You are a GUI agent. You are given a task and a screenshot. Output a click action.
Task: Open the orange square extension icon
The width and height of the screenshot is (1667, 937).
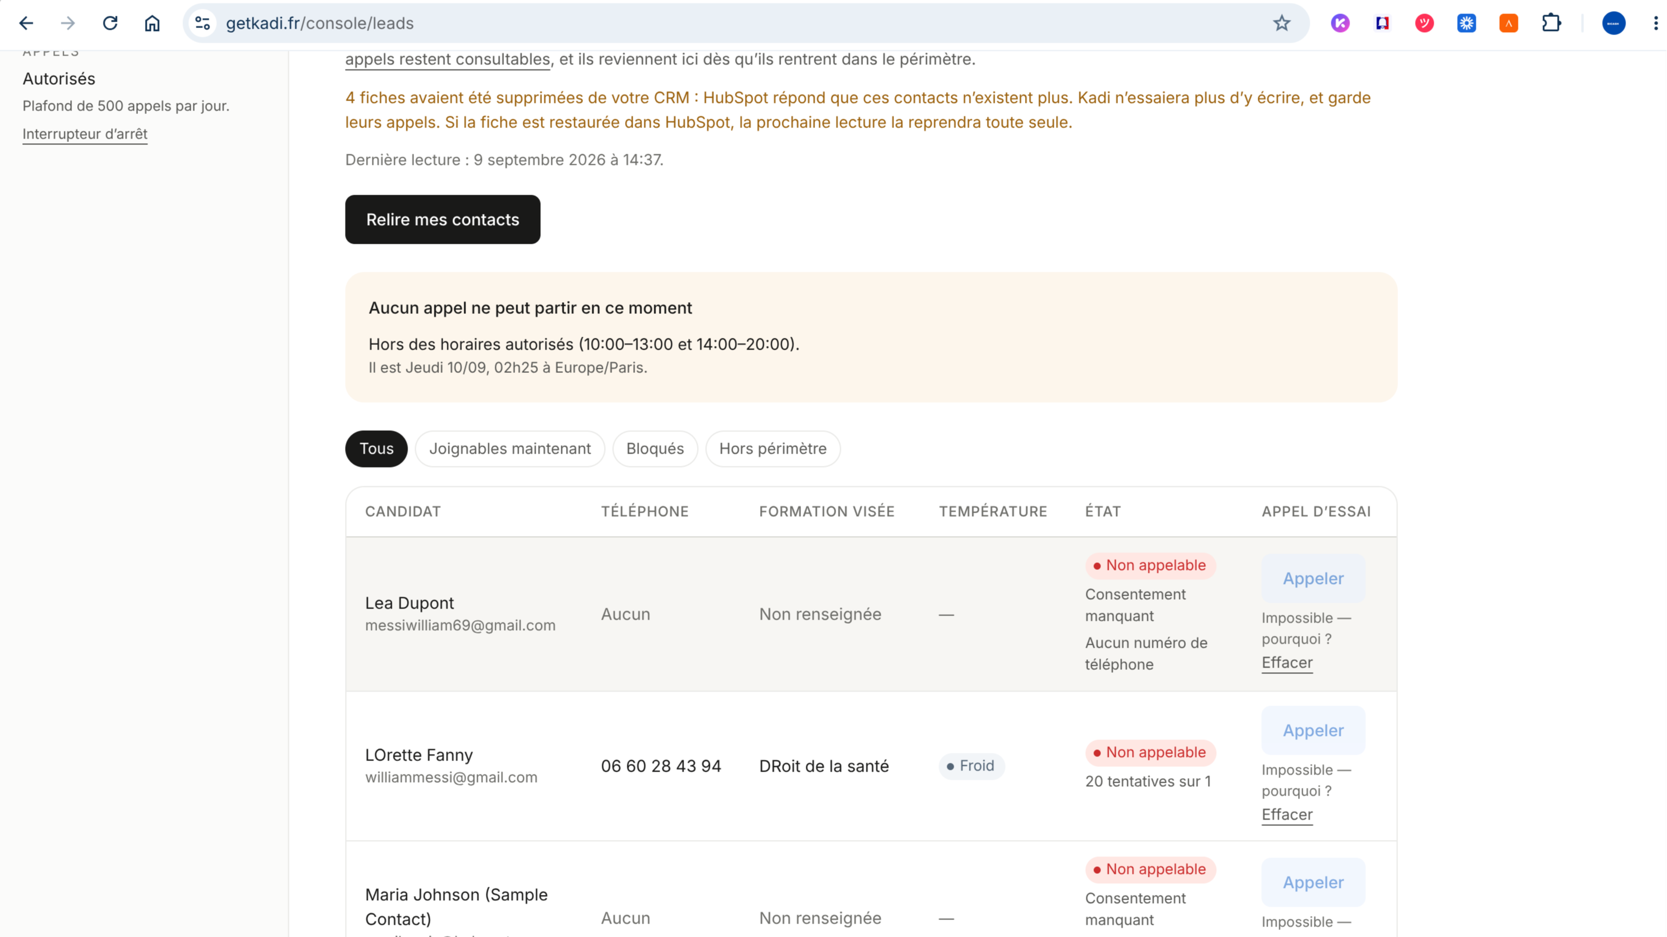tap(1509, 23)
